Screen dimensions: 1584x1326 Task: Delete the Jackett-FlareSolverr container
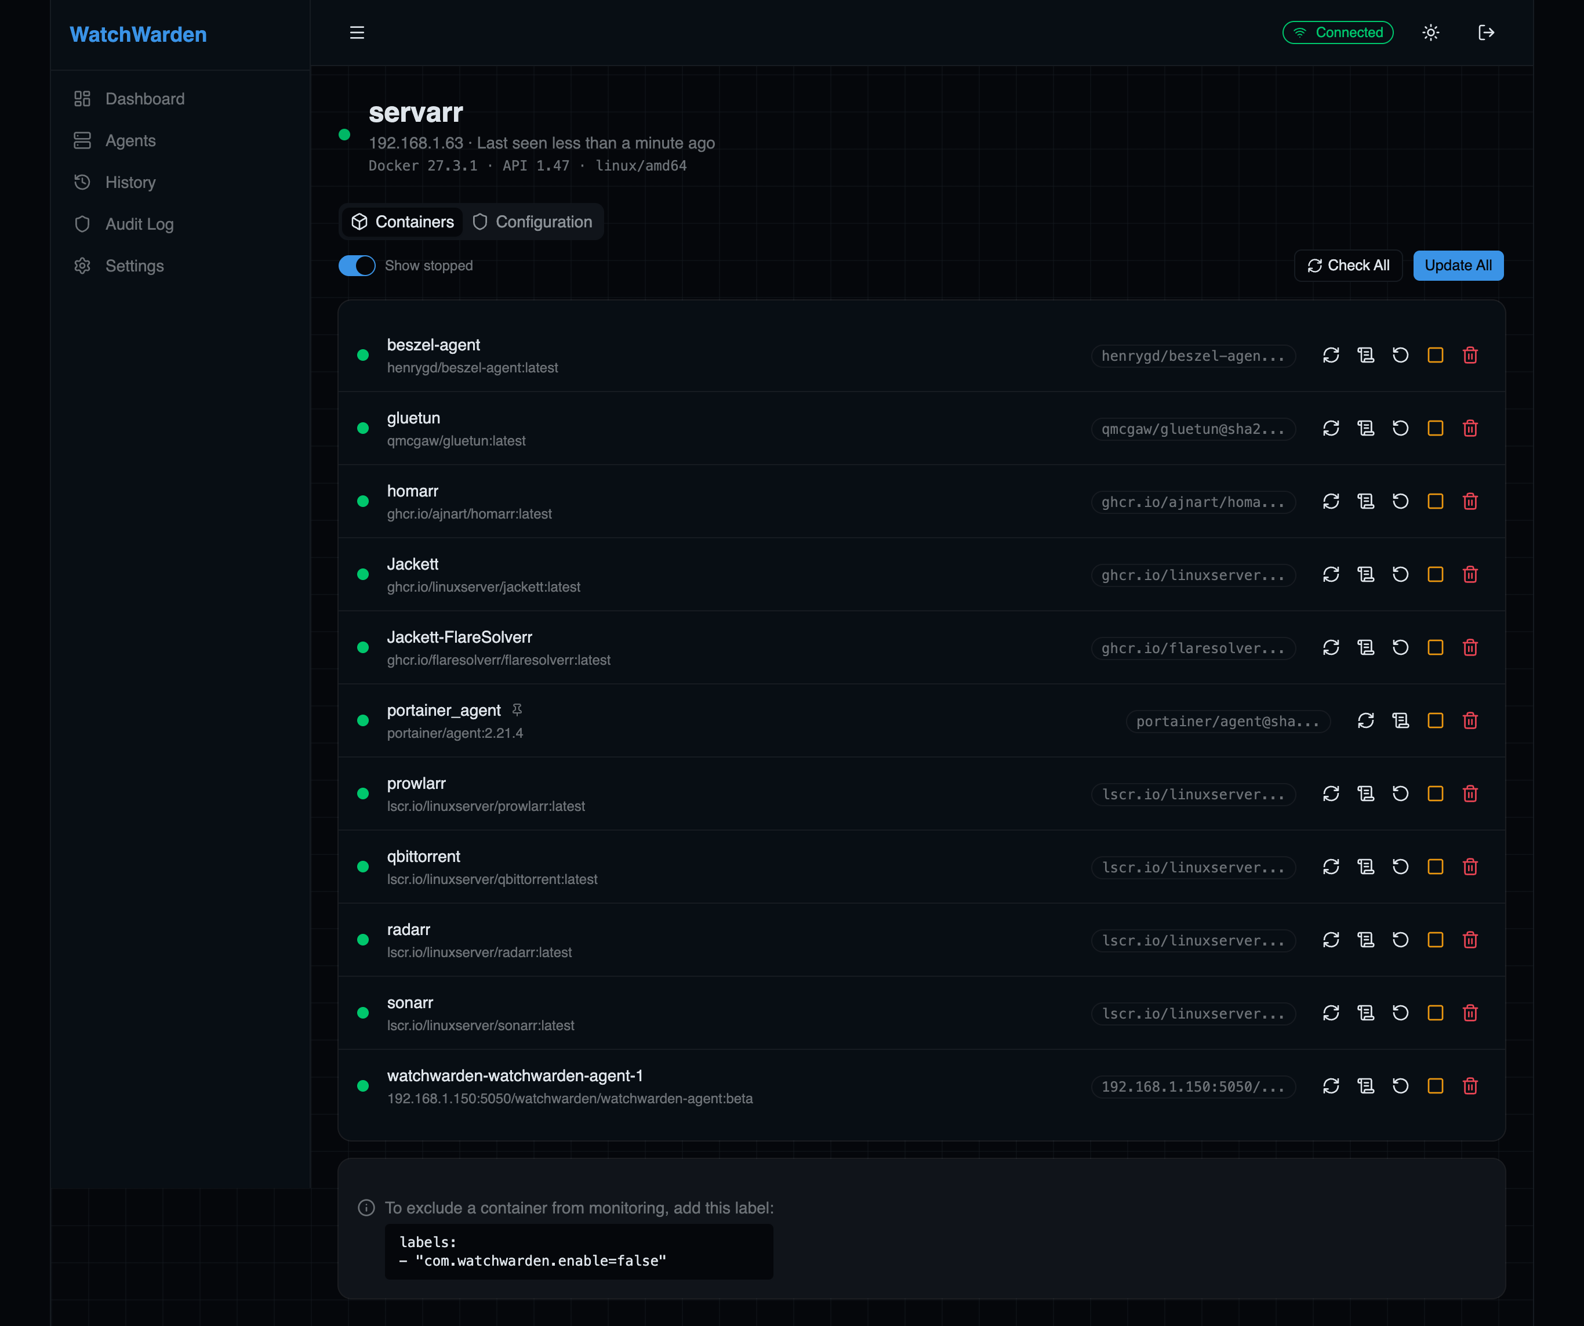coord(1469,648)
